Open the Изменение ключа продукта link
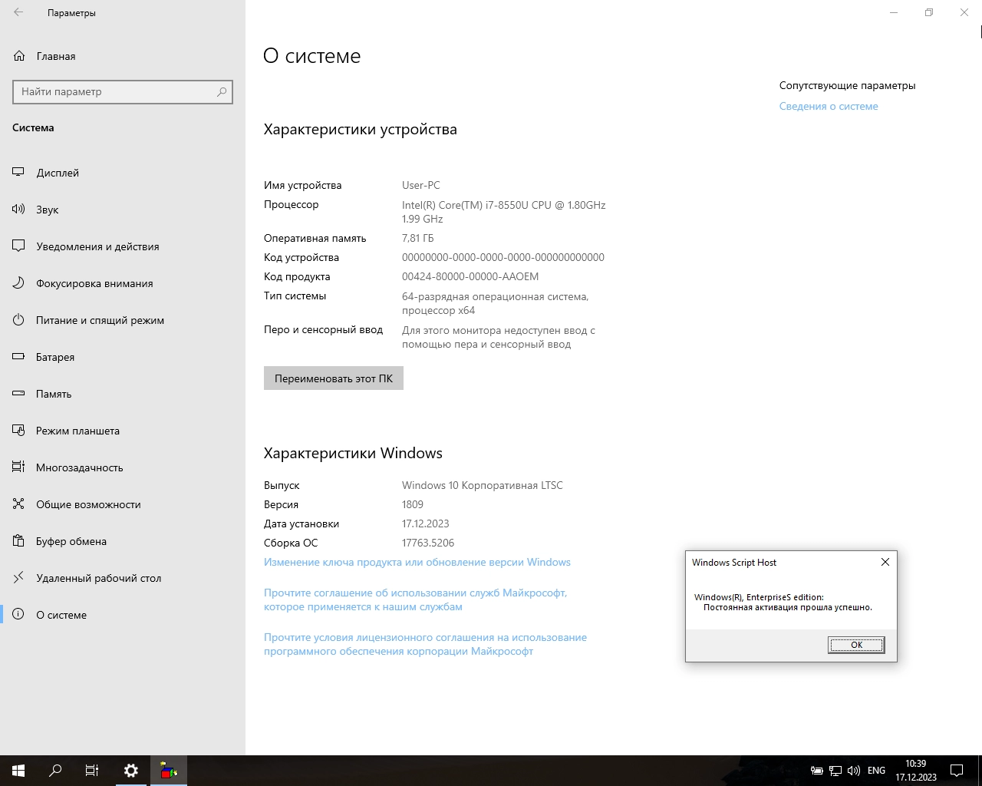The width and height of the screenshot is (982, 786). [417, 562]
